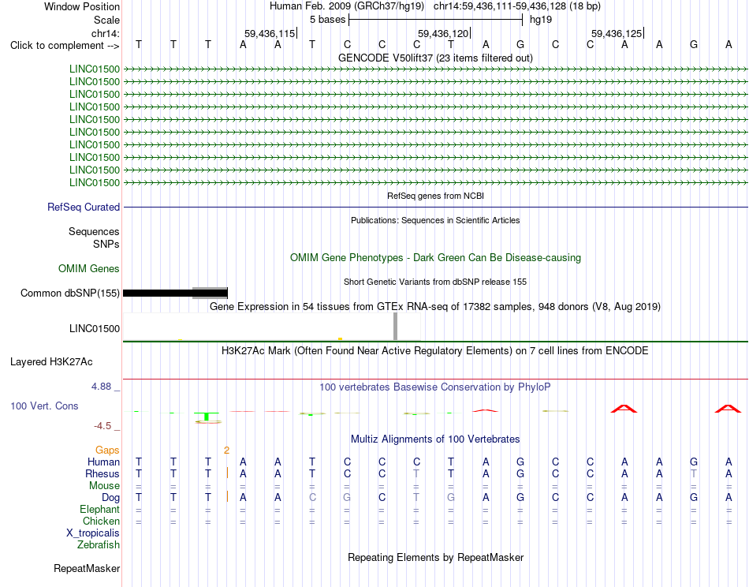Click the gray dbSNP variant block
Screen dimensions: 749x587
click(x=210, y=293)
